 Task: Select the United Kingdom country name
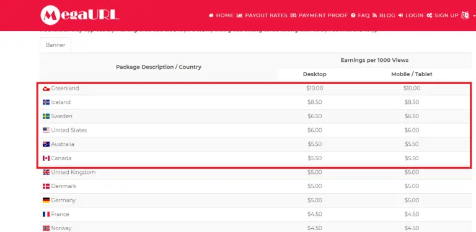click(73, 172)
